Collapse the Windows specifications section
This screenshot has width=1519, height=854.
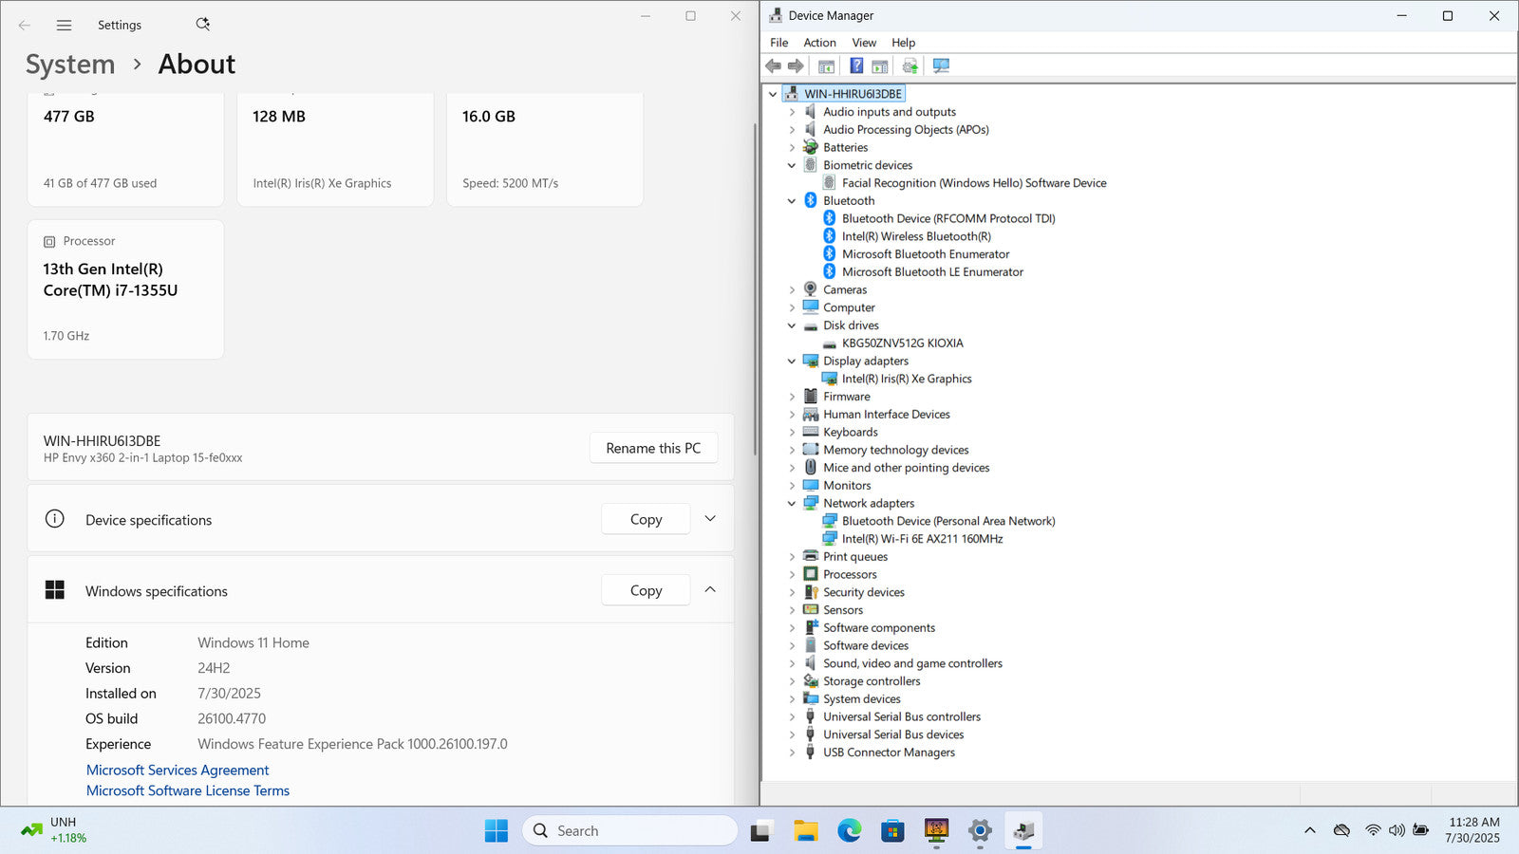(x=710, y=590)
